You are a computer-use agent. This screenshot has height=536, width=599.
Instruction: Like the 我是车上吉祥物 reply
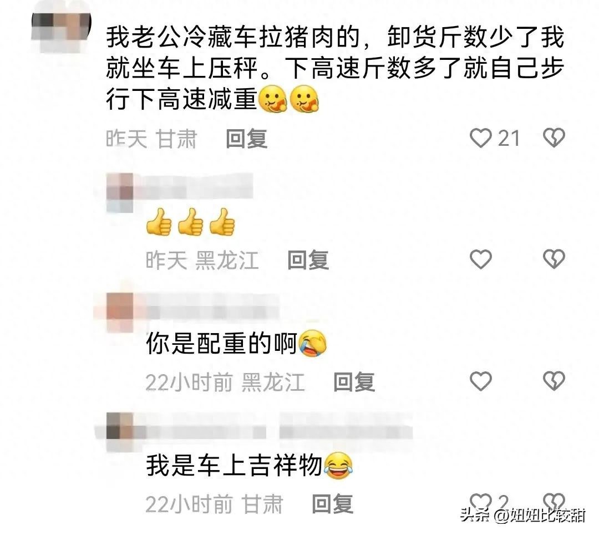pos(480,502)
